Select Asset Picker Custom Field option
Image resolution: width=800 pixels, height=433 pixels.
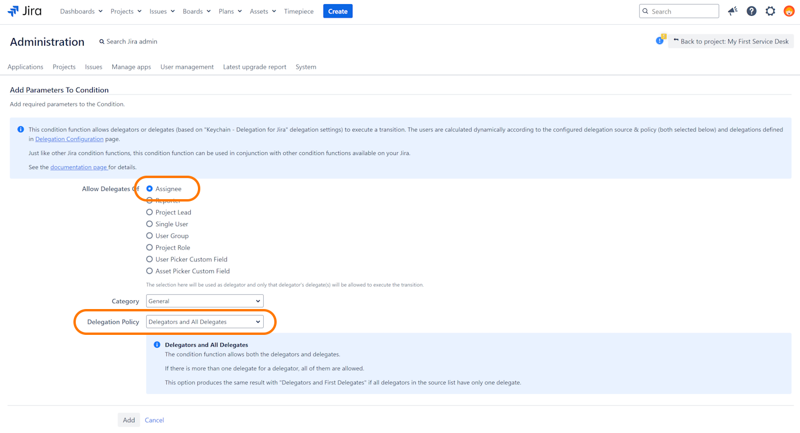click(149, 271)
